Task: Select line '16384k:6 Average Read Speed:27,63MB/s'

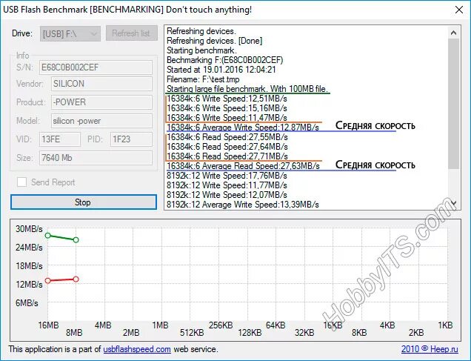Action: pyautogui.click(x=243, y=165)
